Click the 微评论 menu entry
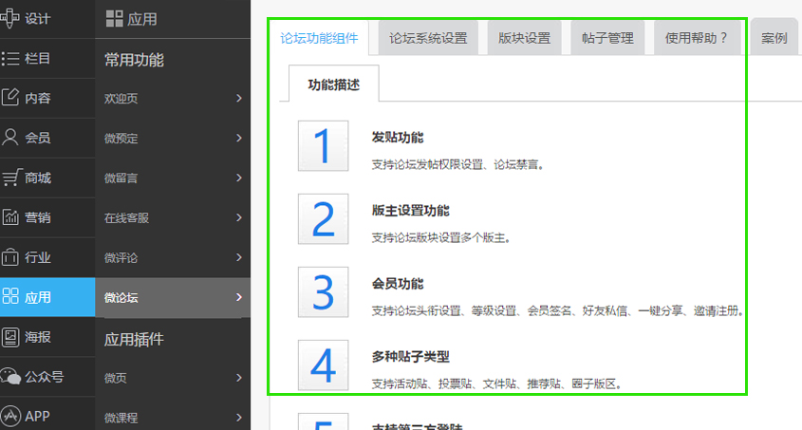This screenshot has width=802, height=430. 121,257
